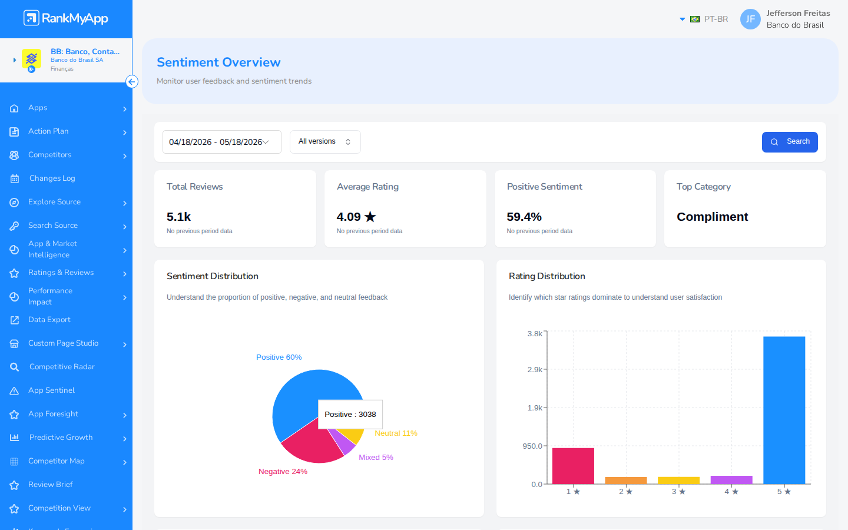This screenshot has width=848, height=530.
Task: Click the Competitive Radar magnifier icon
Action: pyautogui.click(x=14, y=367)
